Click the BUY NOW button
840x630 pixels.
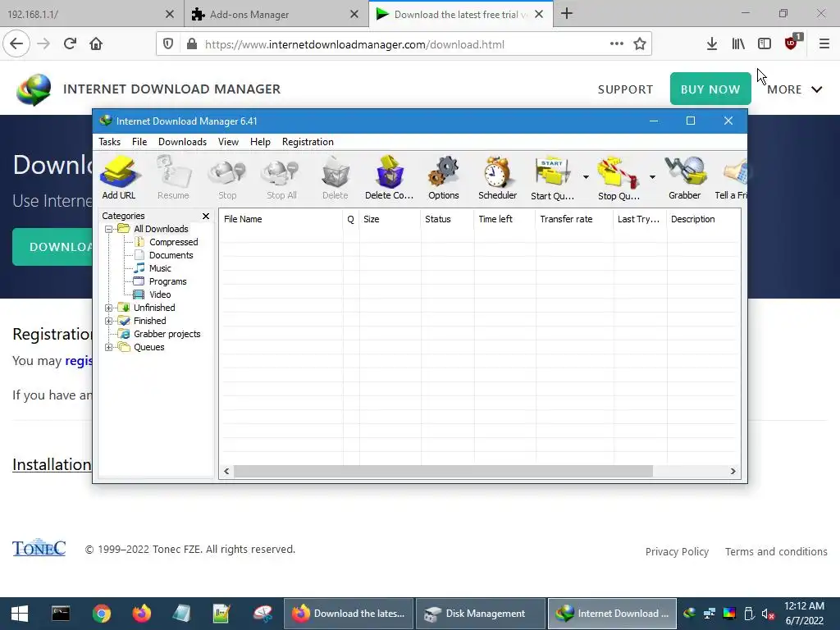(710, 89)
